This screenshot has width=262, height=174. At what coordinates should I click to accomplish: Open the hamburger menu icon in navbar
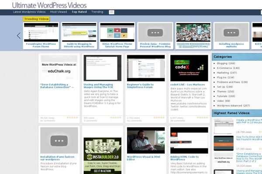pyautogui.click(x=111, y=12)
